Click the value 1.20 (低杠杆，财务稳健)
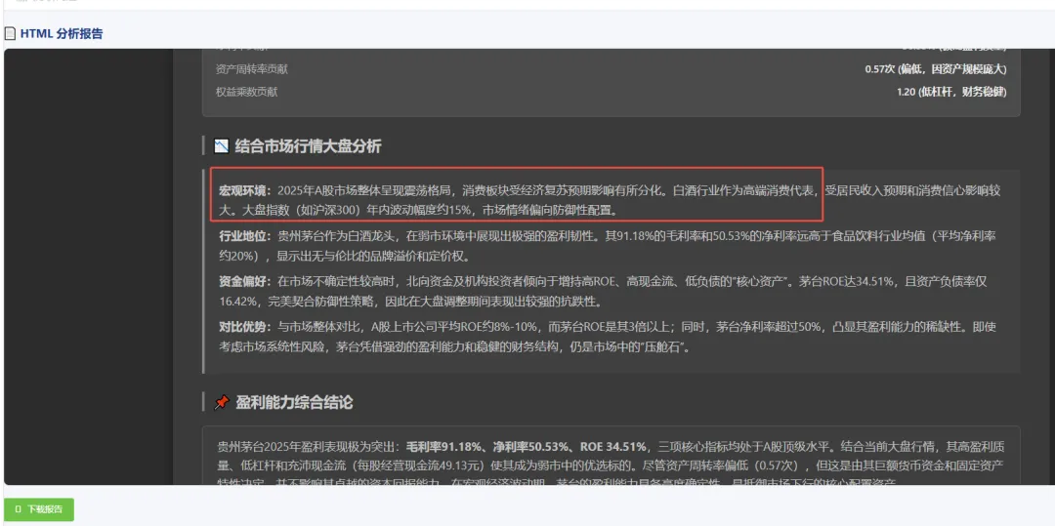This screenshot has width=1055, height=526. [952, 92]
